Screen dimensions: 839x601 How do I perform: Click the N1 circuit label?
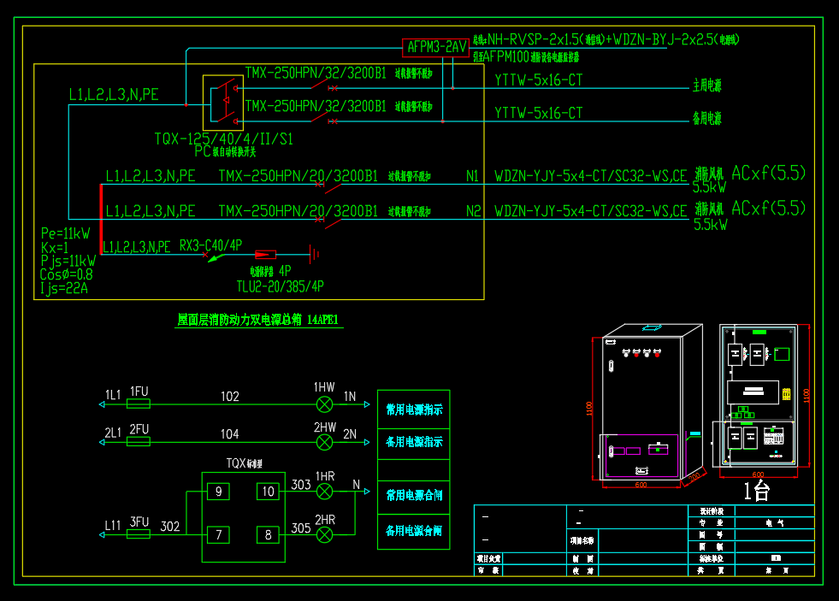[x=472, y=176]
